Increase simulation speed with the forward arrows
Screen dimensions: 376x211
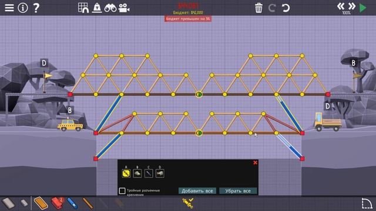pos(352,6)
